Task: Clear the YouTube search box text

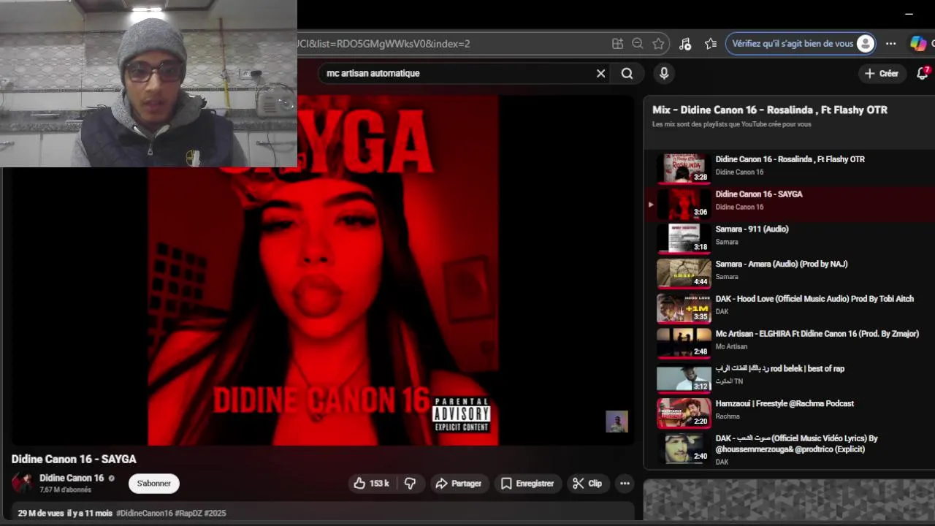Action: coord(600,73)
